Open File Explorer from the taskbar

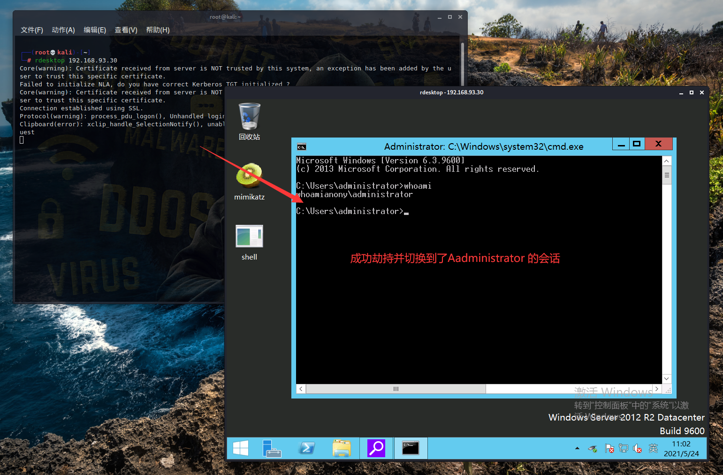coord(342,448)
